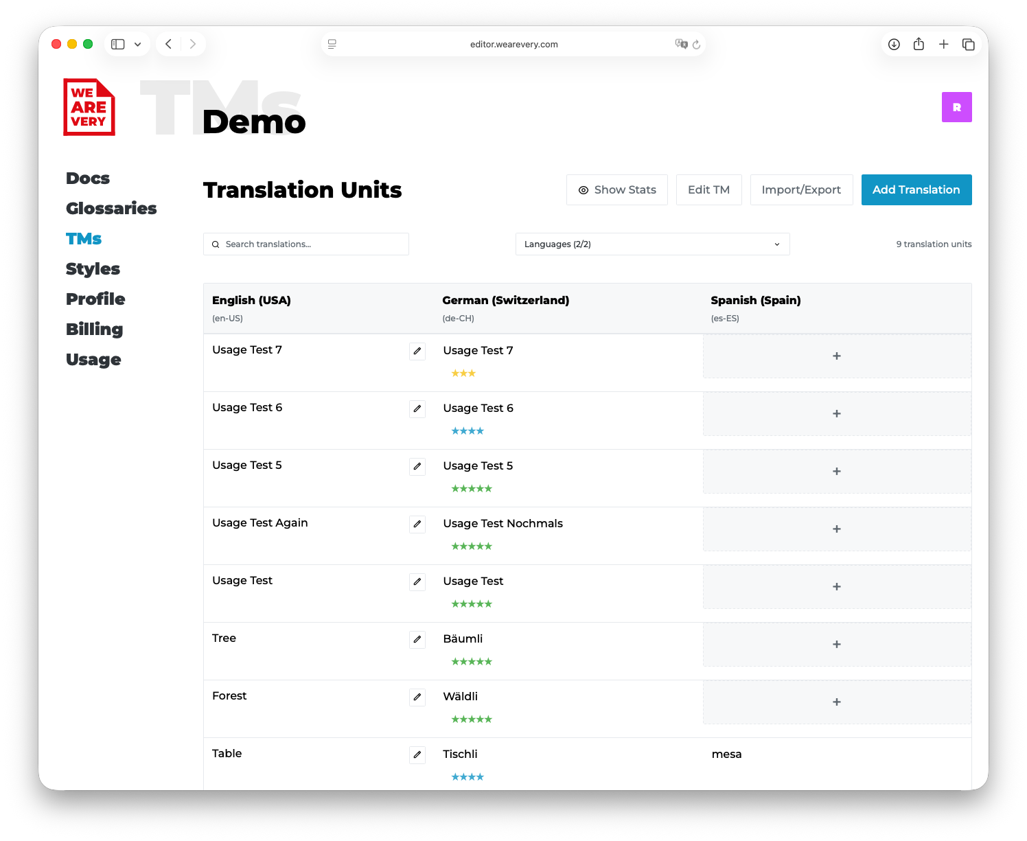Open the Billing section
Viewport: 1027px width, 841px height.
pos(94,330)
